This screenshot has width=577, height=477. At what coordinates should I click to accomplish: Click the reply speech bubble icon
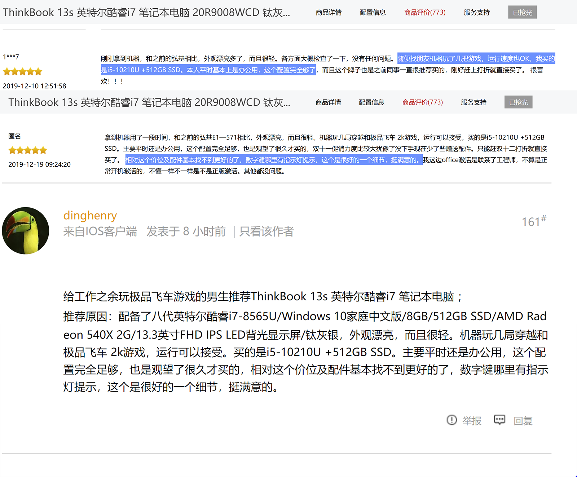(499, 420)
